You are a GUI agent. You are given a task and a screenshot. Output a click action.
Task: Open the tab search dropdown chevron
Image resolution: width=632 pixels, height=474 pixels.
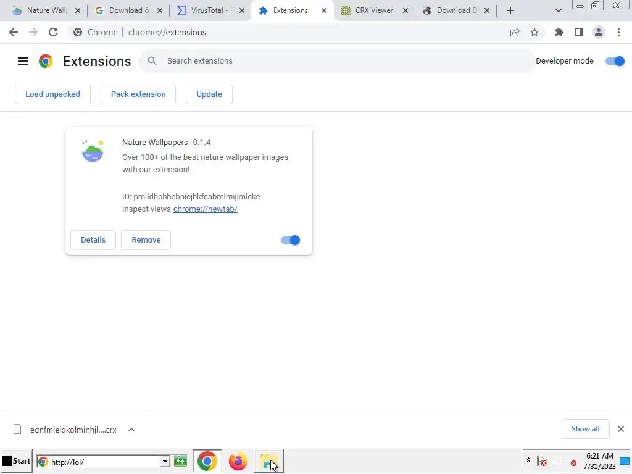558,10
